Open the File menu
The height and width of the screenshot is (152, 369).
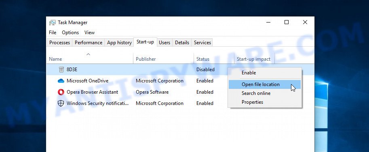pyautogui.click(x=53, y=33)
